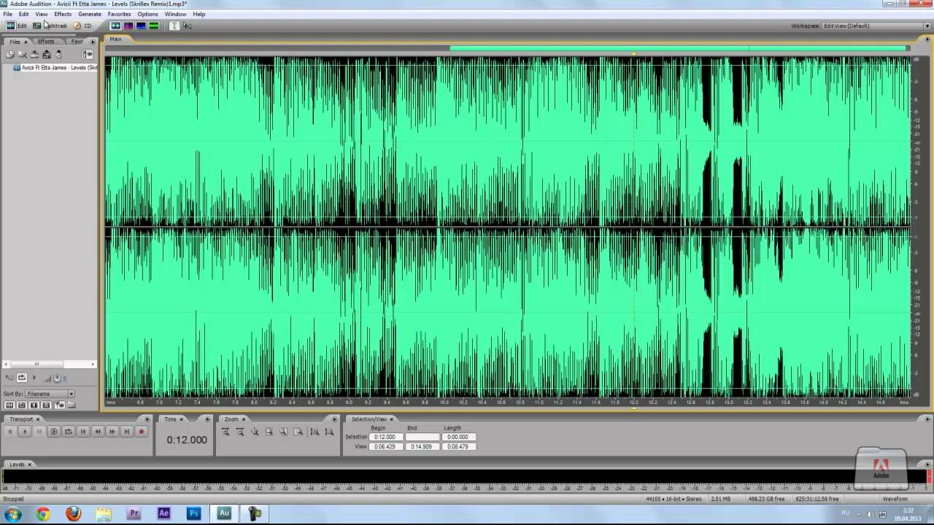Click Files panel horizontal scrollbar
Viewport: 934px width, 525px height.
(50, 364)
